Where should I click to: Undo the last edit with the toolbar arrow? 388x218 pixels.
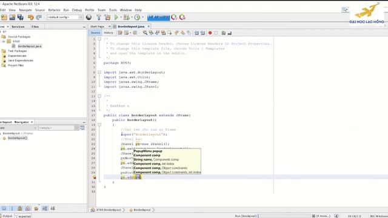(31, 17)
